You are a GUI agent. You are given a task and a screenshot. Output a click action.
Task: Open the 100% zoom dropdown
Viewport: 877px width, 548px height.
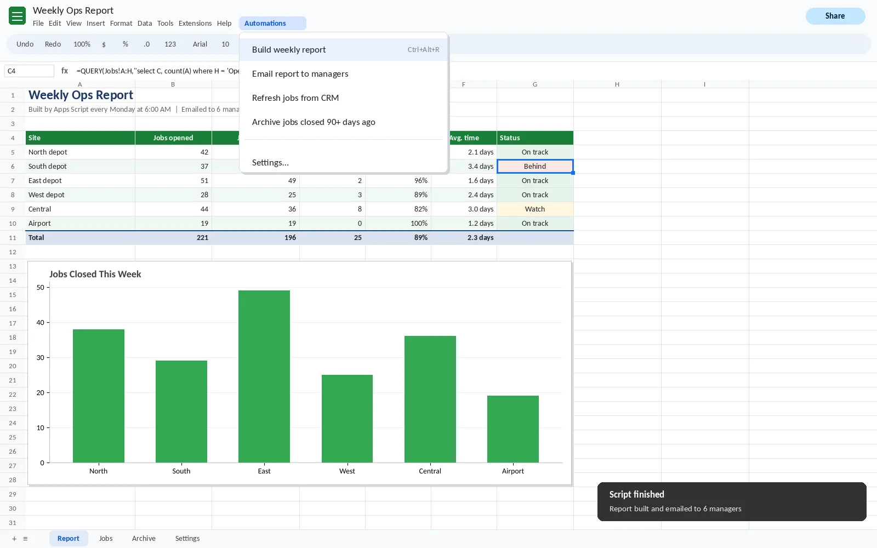click(x=82, y=44)
